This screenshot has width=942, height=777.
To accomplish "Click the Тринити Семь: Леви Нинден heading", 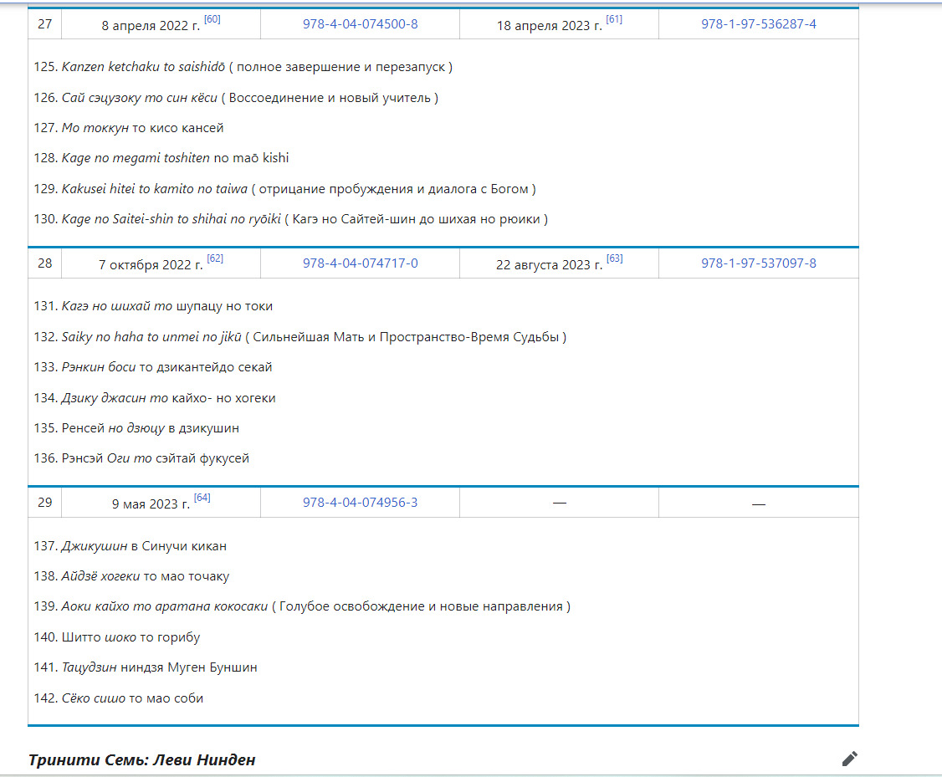I will (141, 760).
